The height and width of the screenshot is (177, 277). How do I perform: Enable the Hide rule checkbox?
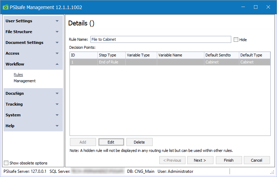tap(236, 39)
